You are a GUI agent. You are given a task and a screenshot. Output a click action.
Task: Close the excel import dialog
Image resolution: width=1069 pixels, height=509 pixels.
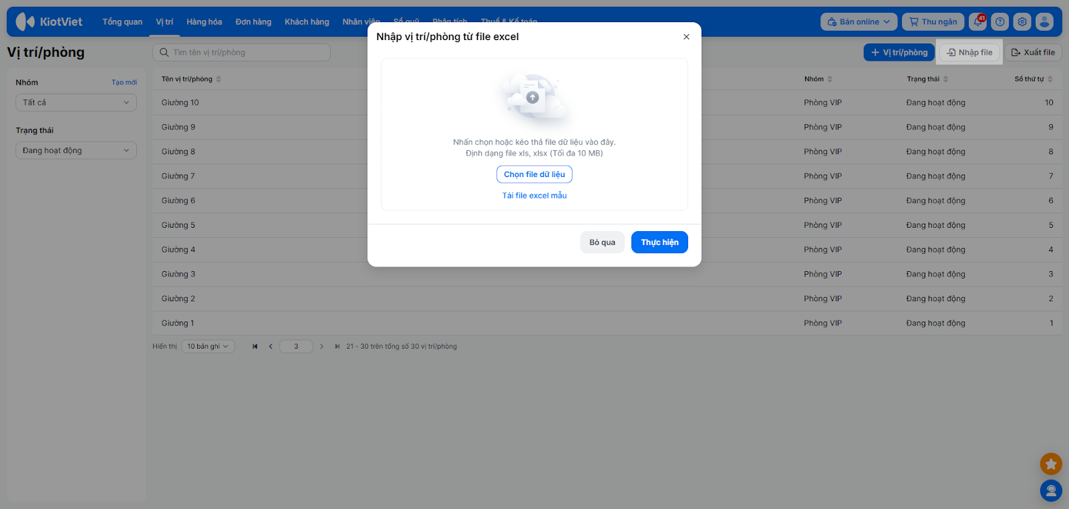686,37
